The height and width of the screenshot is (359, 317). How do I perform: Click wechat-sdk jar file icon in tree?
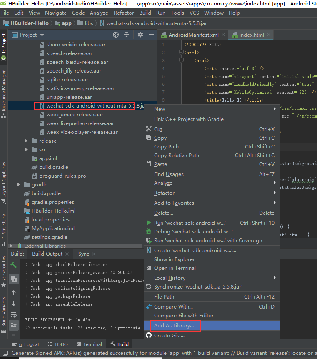42,106
